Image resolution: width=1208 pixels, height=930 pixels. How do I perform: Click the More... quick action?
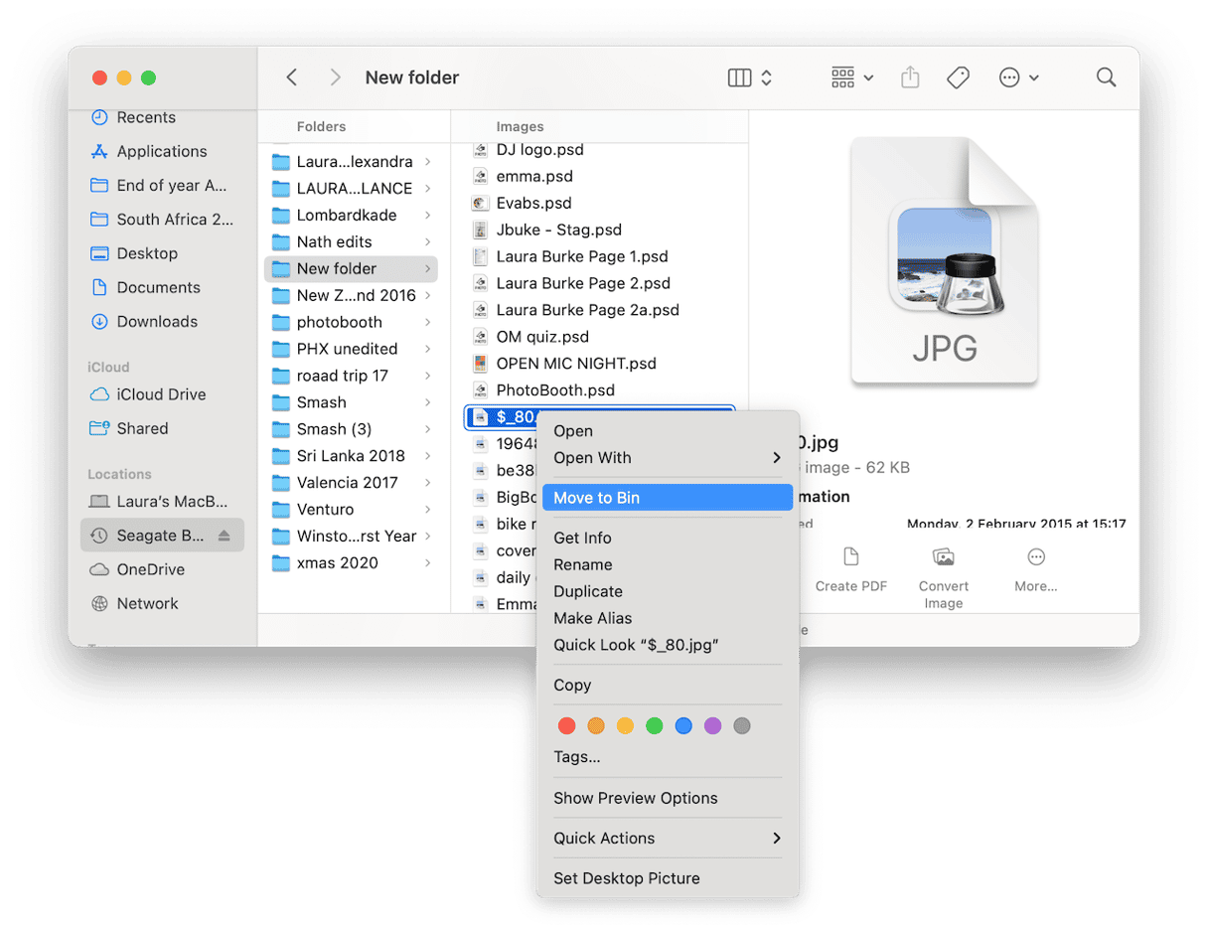pos(1035,569)
